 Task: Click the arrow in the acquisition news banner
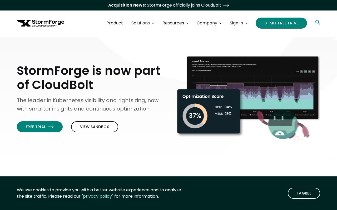226,5
